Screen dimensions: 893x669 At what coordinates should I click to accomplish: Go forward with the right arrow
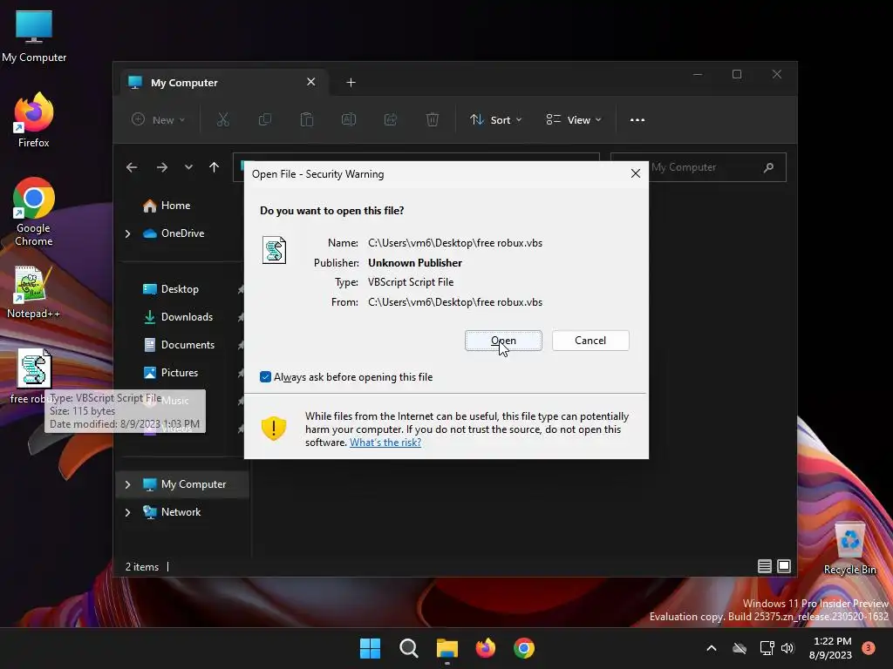(x=161, y=167)
